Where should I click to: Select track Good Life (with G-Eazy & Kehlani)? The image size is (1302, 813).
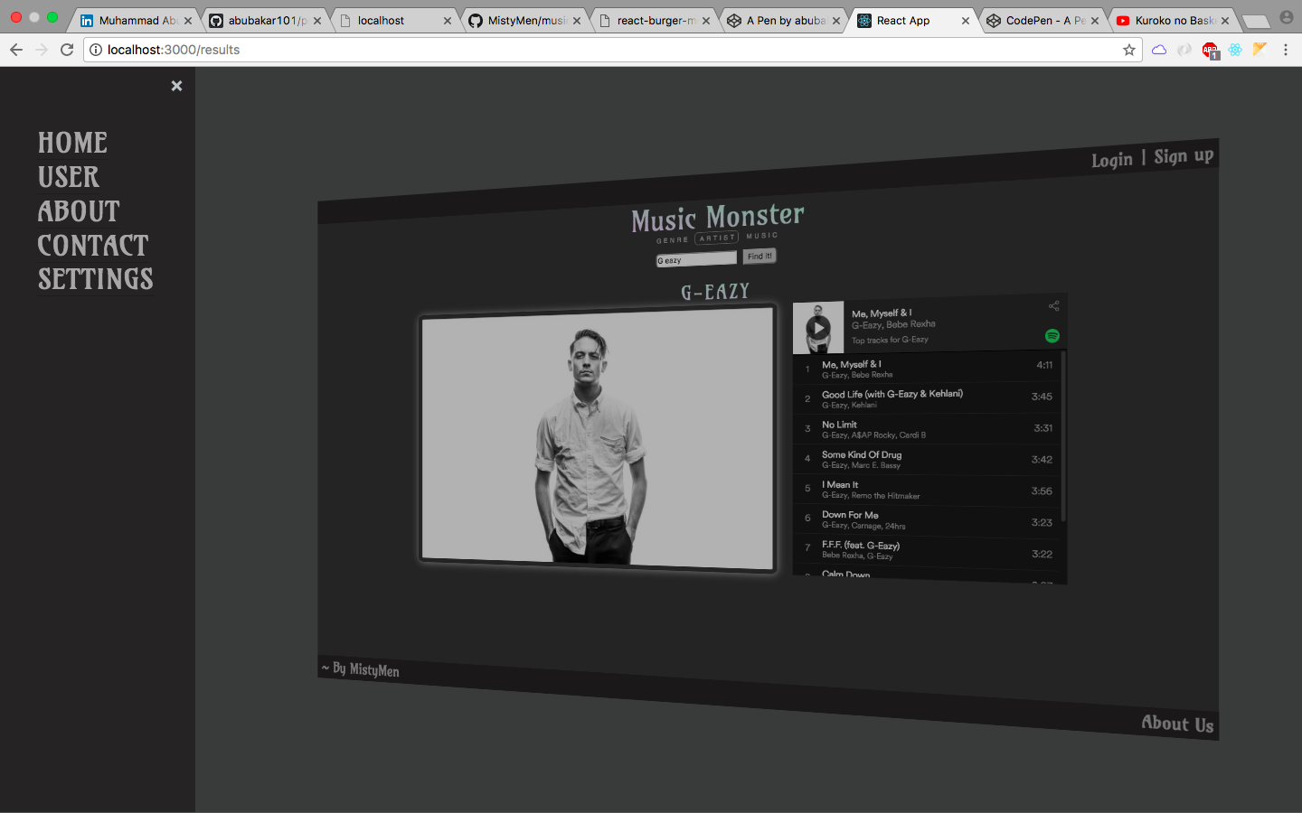(927, 398)
